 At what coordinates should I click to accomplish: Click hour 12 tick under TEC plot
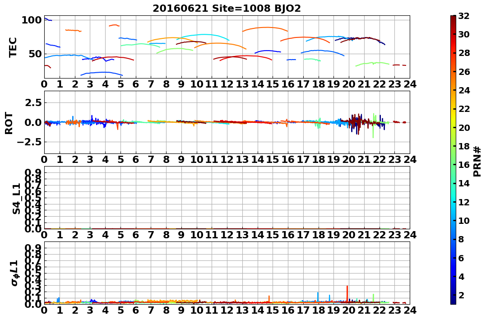pos(227,84)
